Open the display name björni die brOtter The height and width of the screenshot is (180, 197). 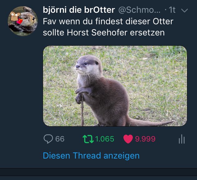pos(79,10)
